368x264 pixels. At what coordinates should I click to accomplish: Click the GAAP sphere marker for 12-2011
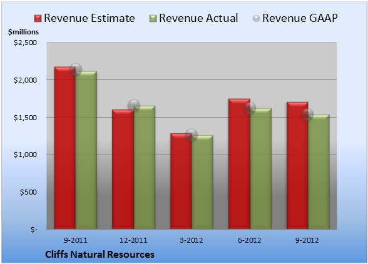(x=134, y=106)
